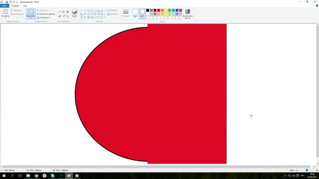This screenshot has height=179, width=319.
Task: Open the Customize Quick Access Toolbar dropdown
Action: click(17, 2)
